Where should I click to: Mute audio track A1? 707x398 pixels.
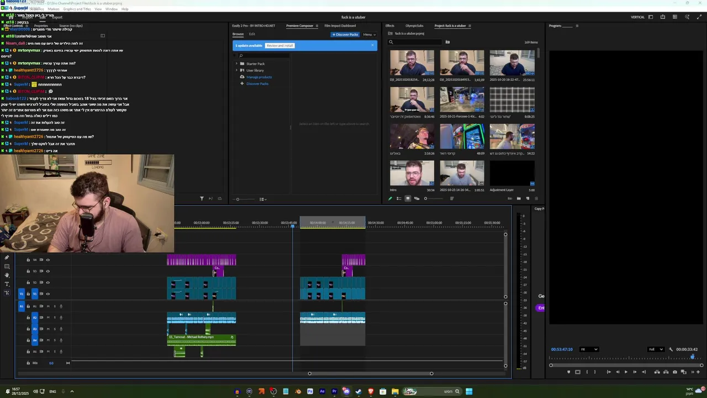click(x=48, y=306)
